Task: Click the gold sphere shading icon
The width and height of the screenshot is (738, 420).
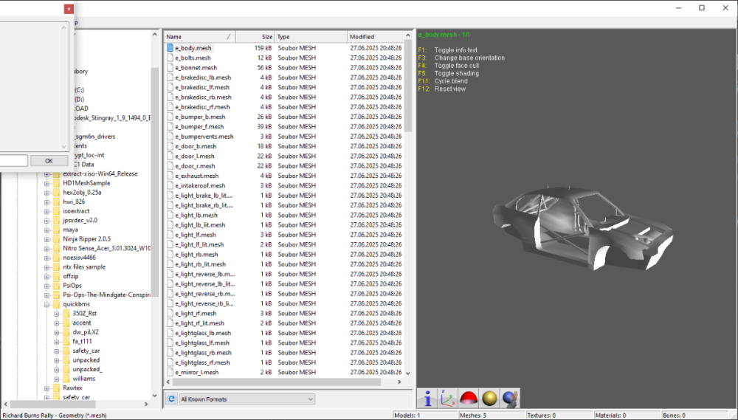Action: tap(489, 399)
